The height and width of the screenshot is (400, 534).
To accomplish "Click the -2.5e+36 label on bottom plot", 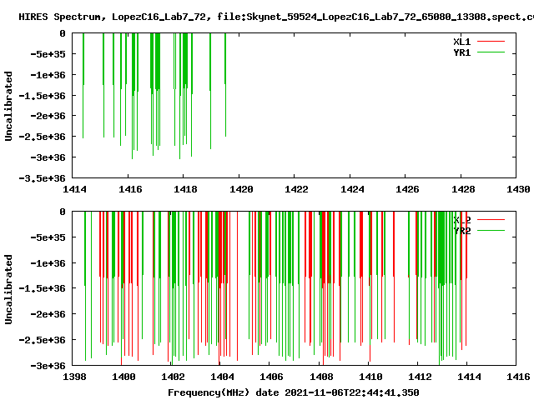I will (42, 340).
